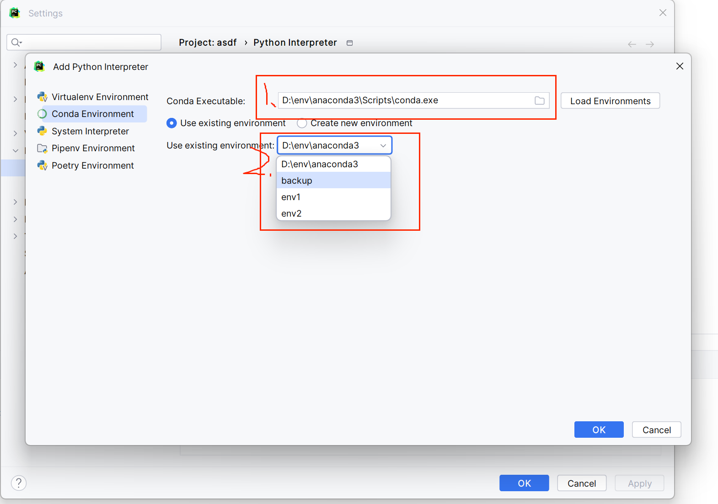
Task: Click the folder browse icon for Conda Executable
Action: (x=540, y=101)
